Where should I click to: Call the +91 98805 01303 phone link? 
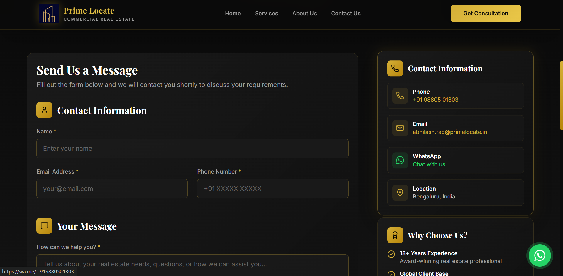click(435, 100)
